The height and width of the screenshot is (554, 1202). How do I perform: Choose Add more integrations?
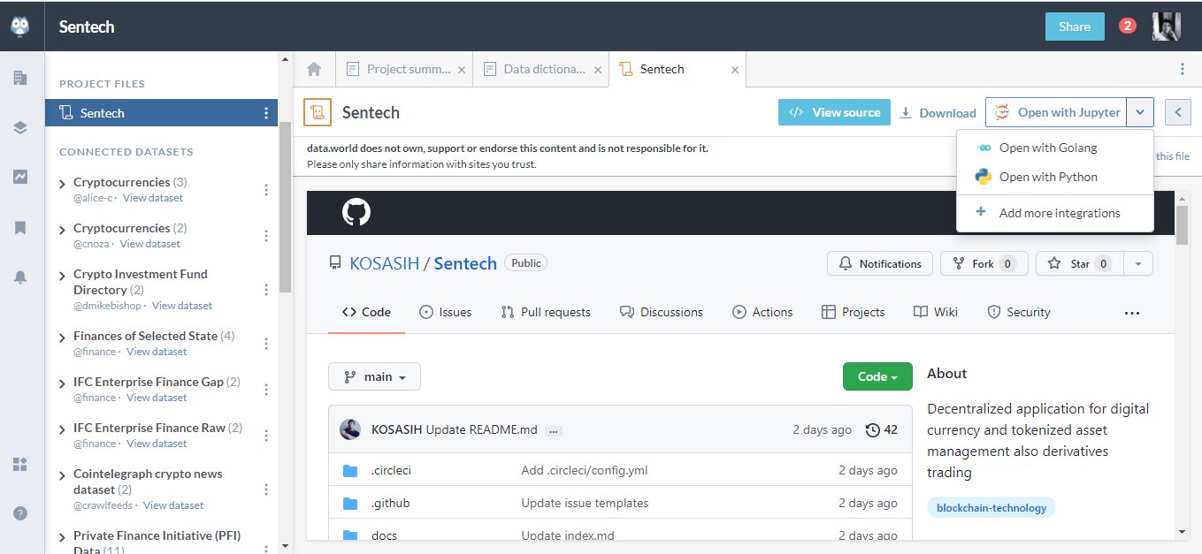pyautogui.click(x=1055, y=213)
